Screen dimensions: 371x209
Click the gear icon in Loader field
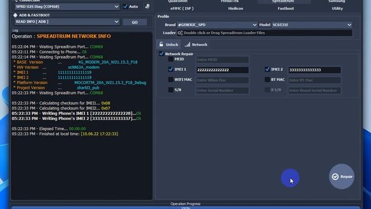[180, 33]
